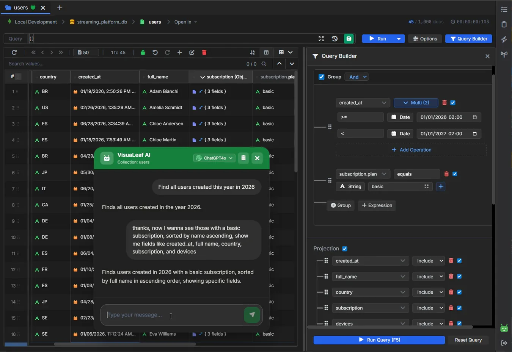Viewport: 512px width, 352px height.
Task: Toggle the Group checkbox in Query Builder
Action: [x=322, y=77]
